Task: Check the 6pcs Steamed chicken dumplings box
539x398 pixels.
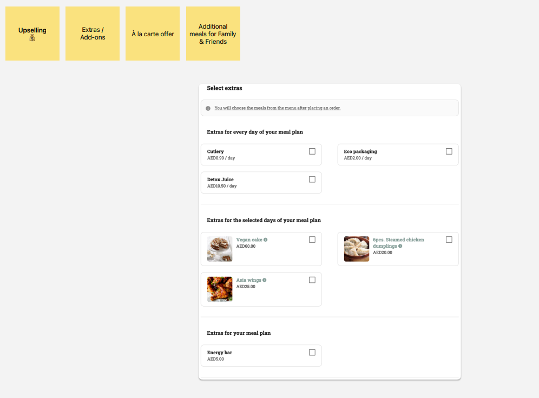Action: [449, 239]
